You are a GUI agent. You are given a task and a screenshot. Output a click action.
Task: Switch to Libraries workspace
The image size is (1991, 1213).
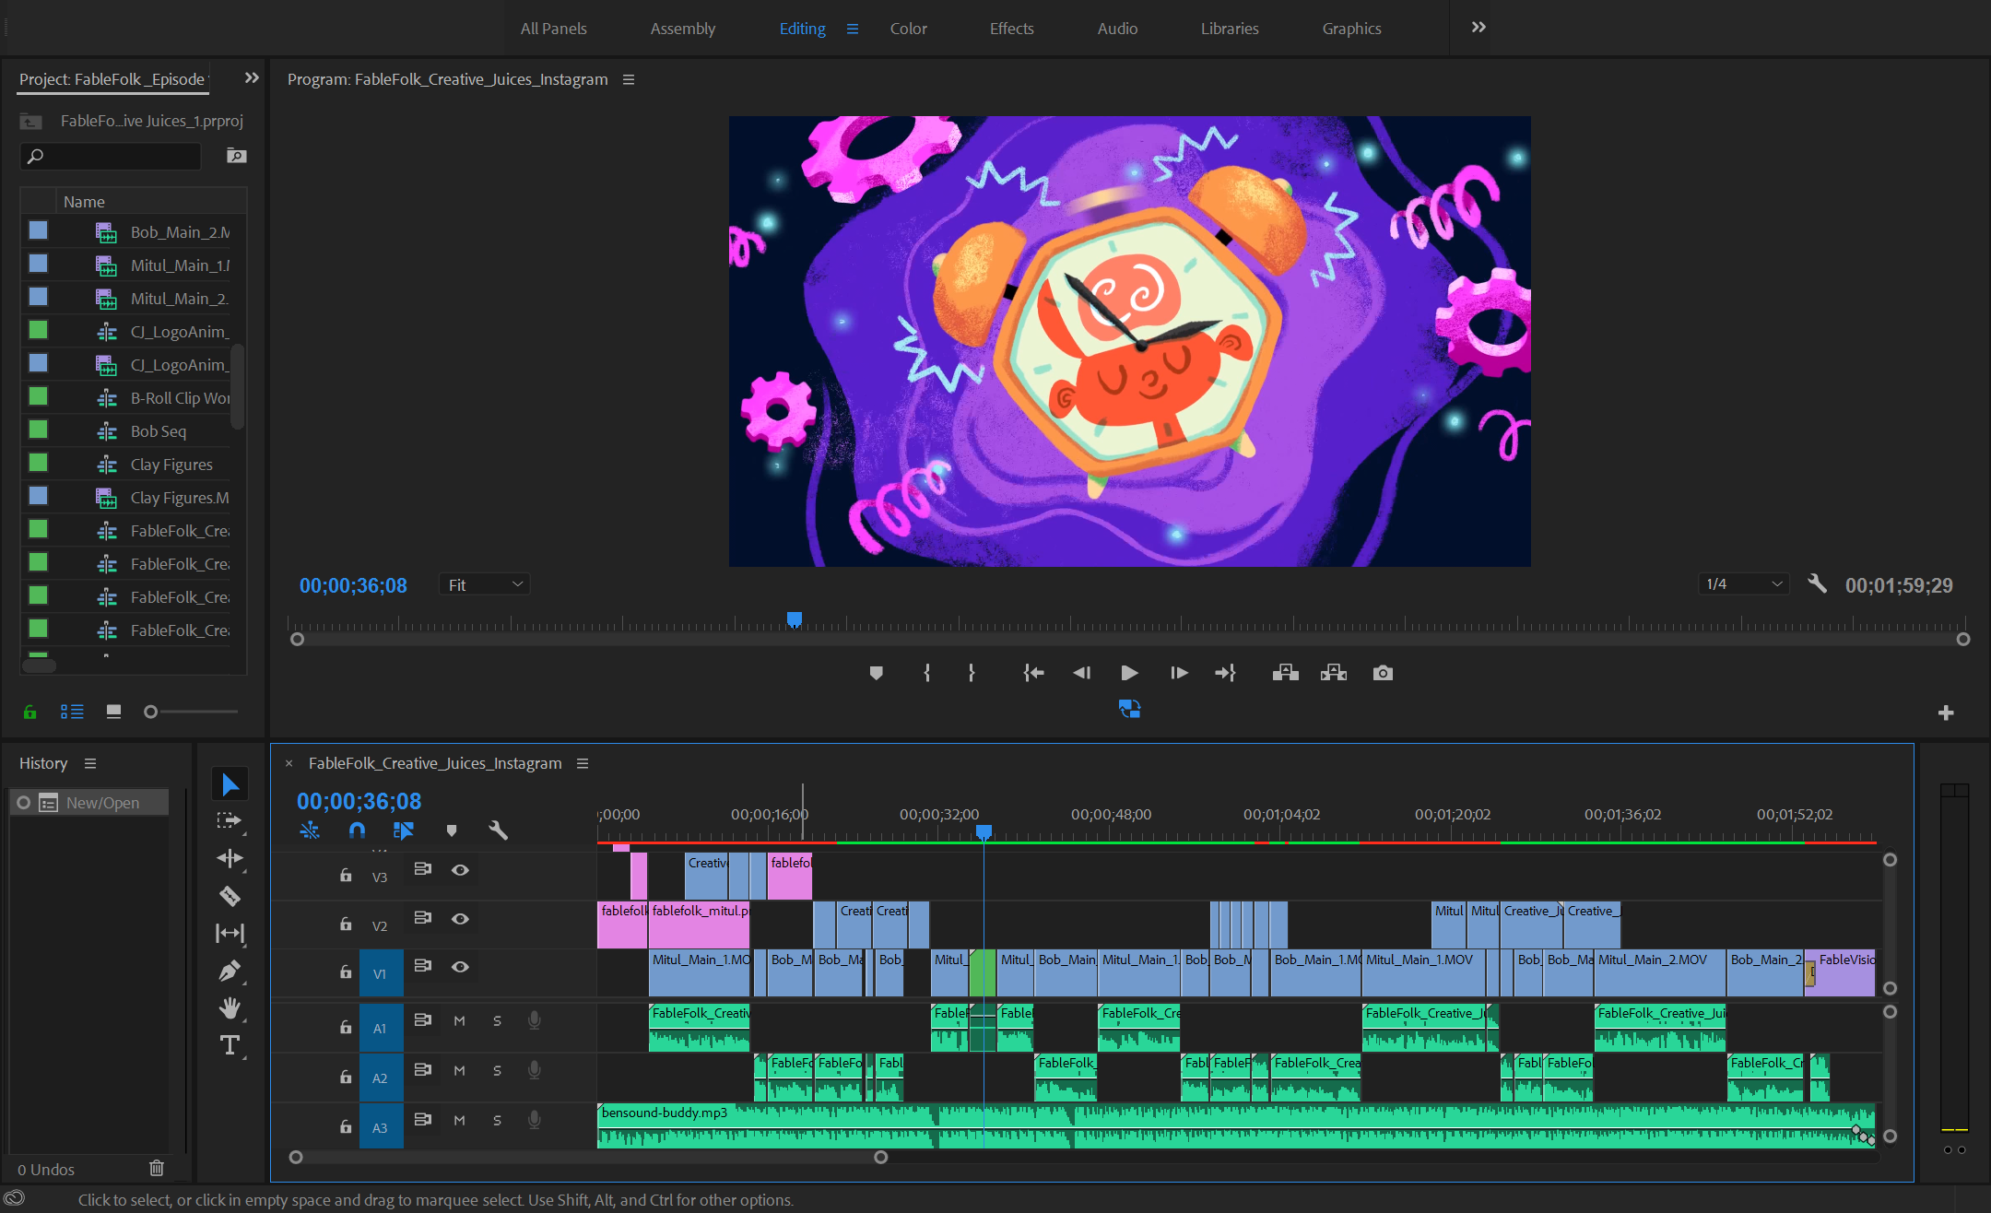pos(1229,29)
